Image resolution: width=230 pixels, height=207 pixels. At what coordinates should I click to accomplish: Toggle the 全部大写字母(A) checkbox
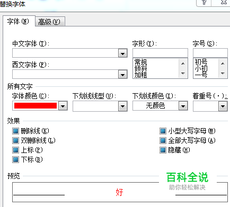163,141
